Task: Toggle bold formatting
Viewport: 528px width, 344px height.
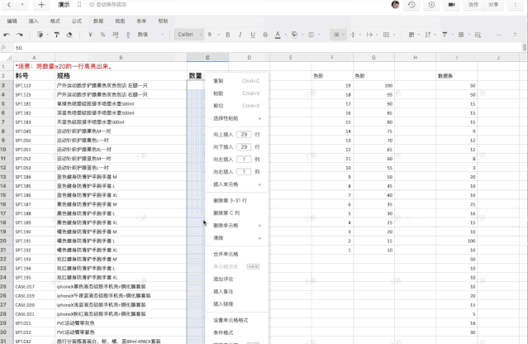Action: click(228, 35)
